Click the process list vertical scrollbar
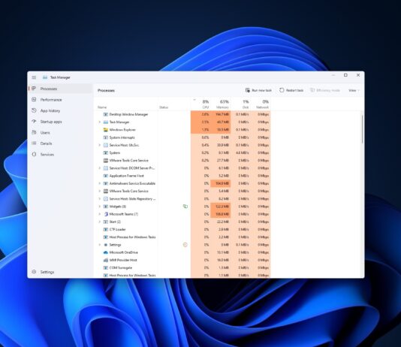The height and width of the screenshot is (347, 401). (x=363, y=129)
